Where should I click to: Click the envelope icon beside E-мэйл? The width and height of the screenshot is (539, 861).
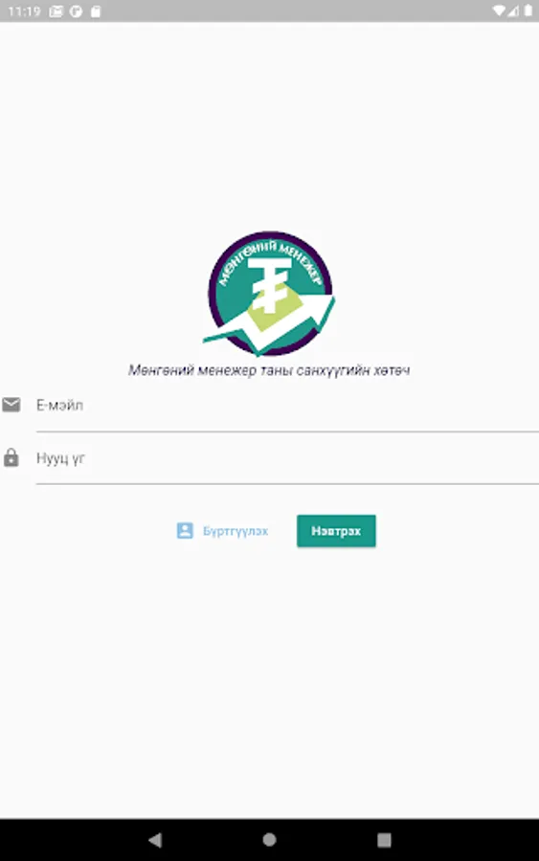click(x=11, y=405)
